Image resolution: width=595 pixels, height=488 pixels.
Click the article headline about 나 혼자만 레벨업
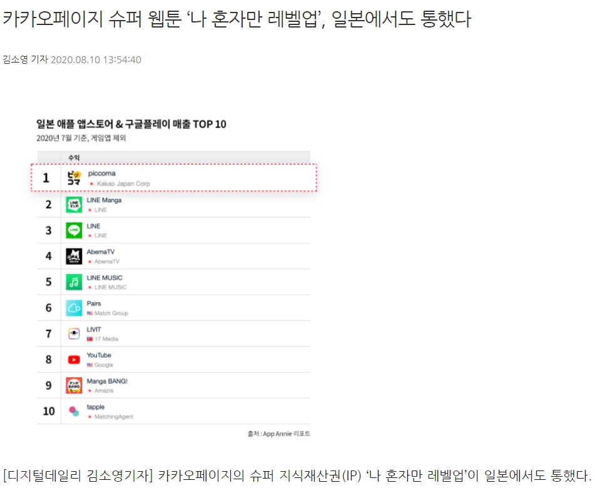pyautogui.click(x=236, y=18)
